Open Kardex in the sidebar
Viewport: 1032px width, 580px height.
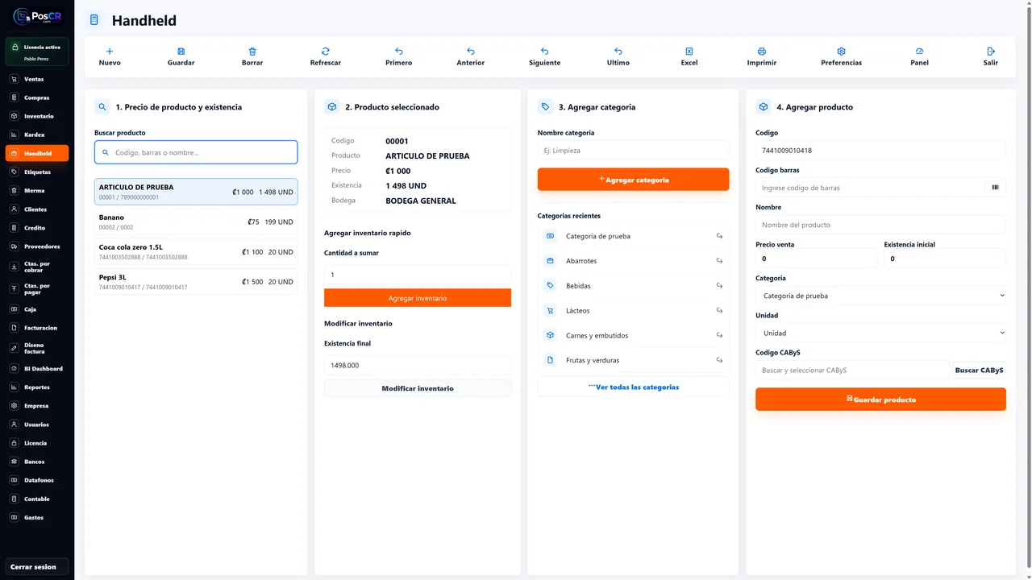click(37, 135)
